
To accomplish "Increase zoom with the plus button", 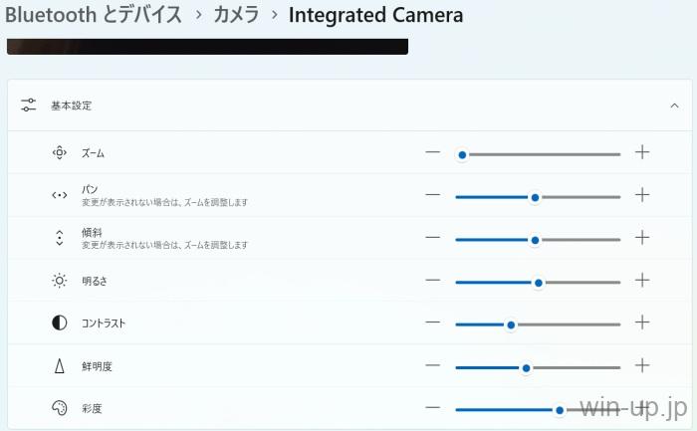I will (x=642, y=152).
